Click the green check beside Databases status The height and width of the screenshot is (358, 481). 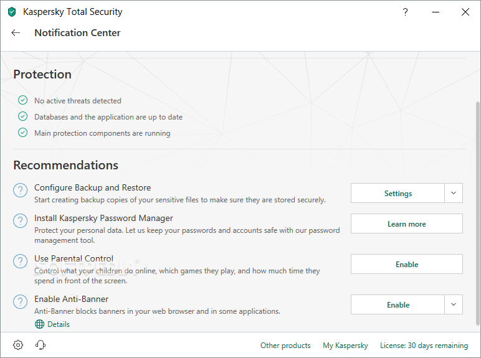[22, 116]
